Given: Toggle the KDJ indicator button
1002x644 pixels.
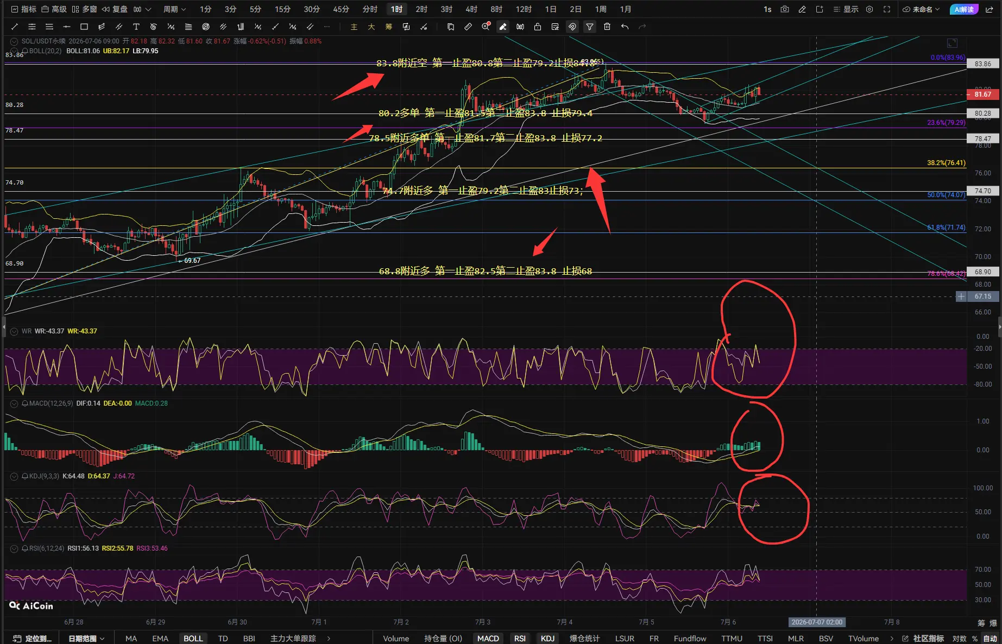Looking at the screenshot, I should coord(547,638).
